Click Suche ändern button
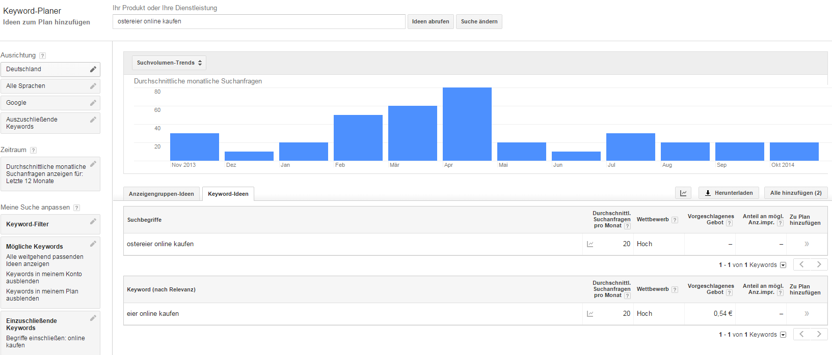This screenshot has width=832, height=355. (x=479, y=21)
